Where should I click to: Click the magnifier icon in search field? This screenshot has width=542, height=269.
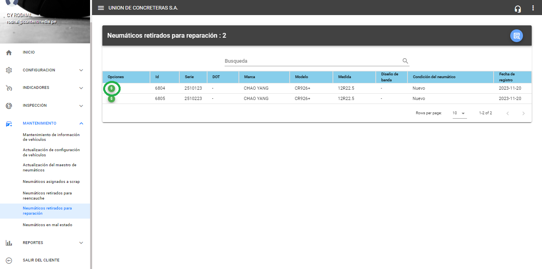coord(405,61)
